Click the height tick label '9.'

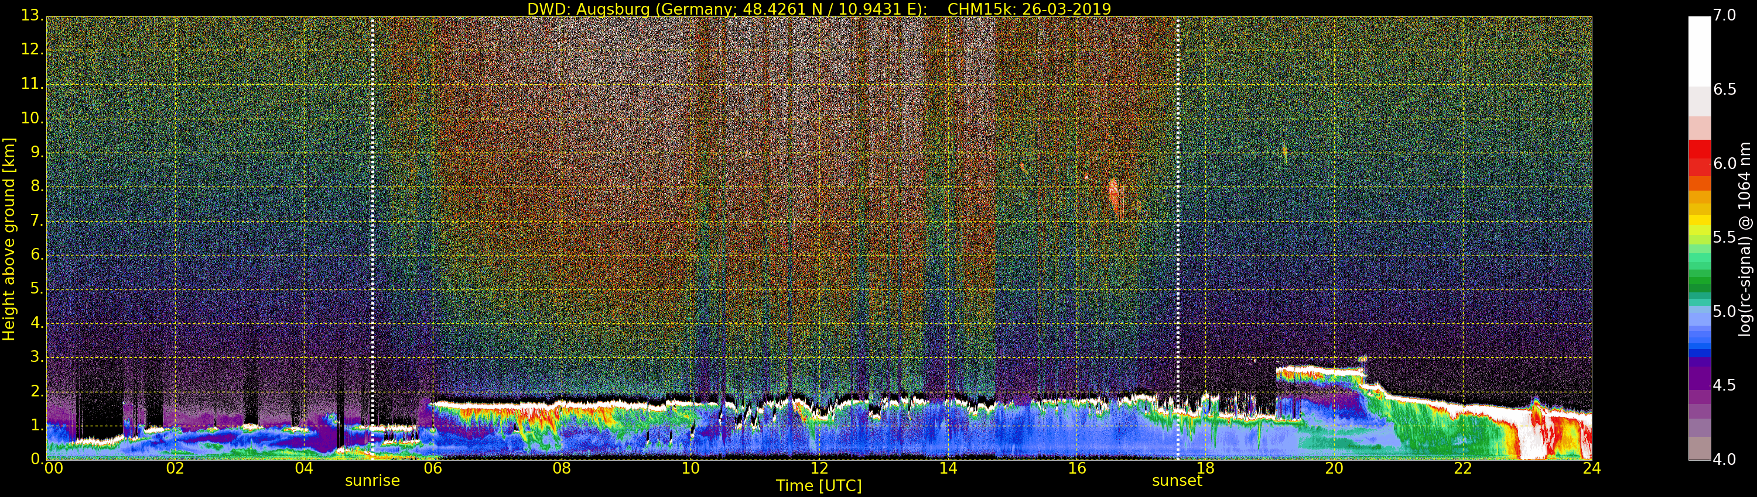click(x=37, y=152)
